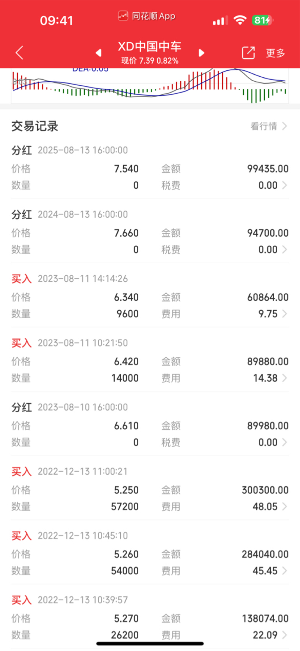Open details chevron for 2023-08-10 dividend
The width and height of the screenshot is (300, 651).
[x=284, y=442]
